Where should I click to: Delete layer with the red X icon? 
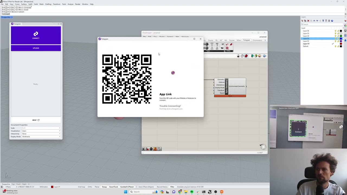pyautogui.click(x=308, y=21)
